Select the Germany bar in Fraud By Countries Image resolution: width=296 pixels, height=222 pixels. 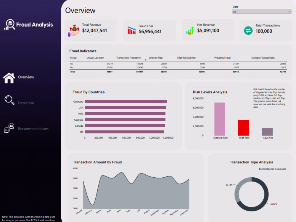coord(126,102)
